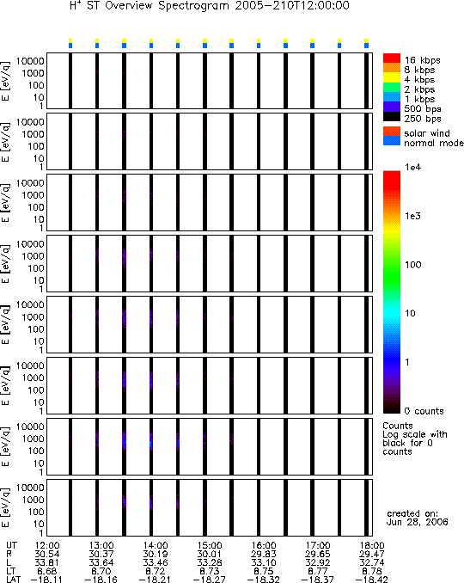Click the L value 32.74

pos(372,562)
